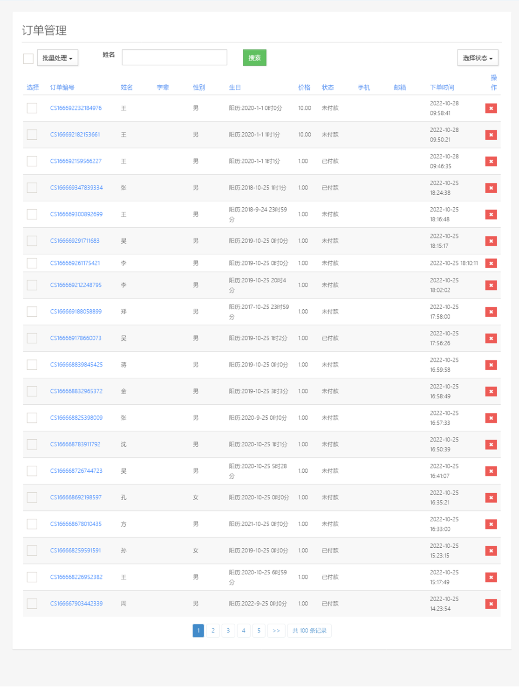Viewport: 519px width, 687px height.
Task: Delete order CS166668692198597
Action: click(491, 497)
